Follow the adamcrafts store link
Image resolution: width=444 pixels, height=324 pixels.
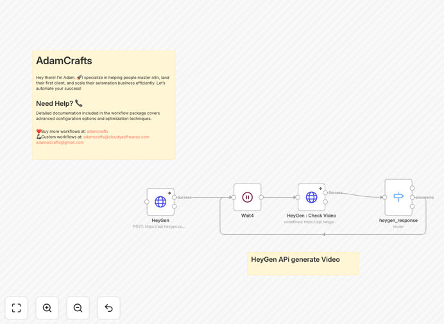98,132
